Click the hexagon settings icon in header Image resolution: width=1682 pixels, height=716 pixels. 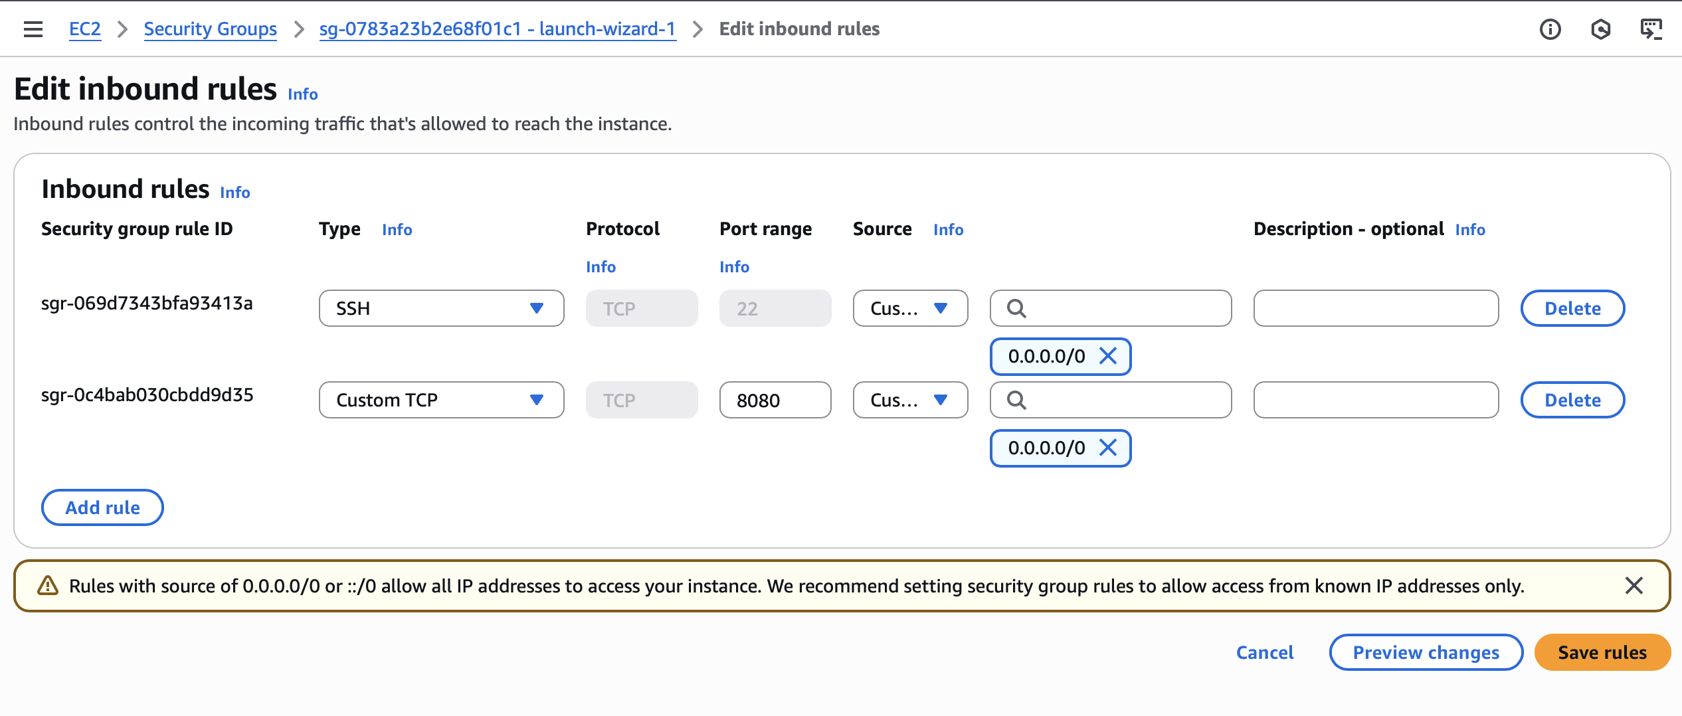point(1600,29)
